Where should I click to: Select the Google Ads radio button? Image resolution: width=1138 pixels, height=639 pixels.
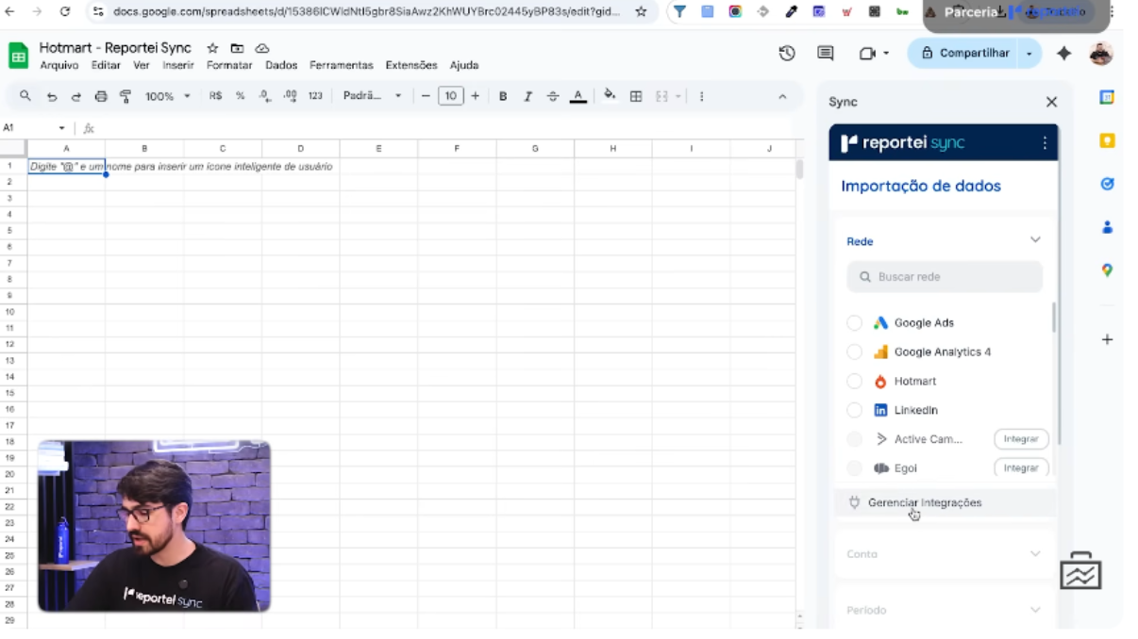tap(854, 323)
